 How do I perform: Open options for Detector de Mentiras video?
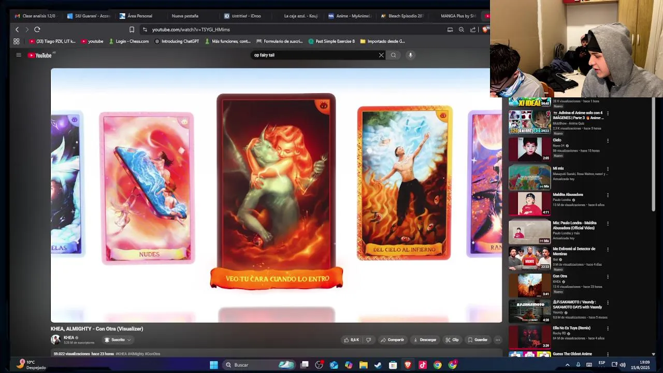point(608,249)
